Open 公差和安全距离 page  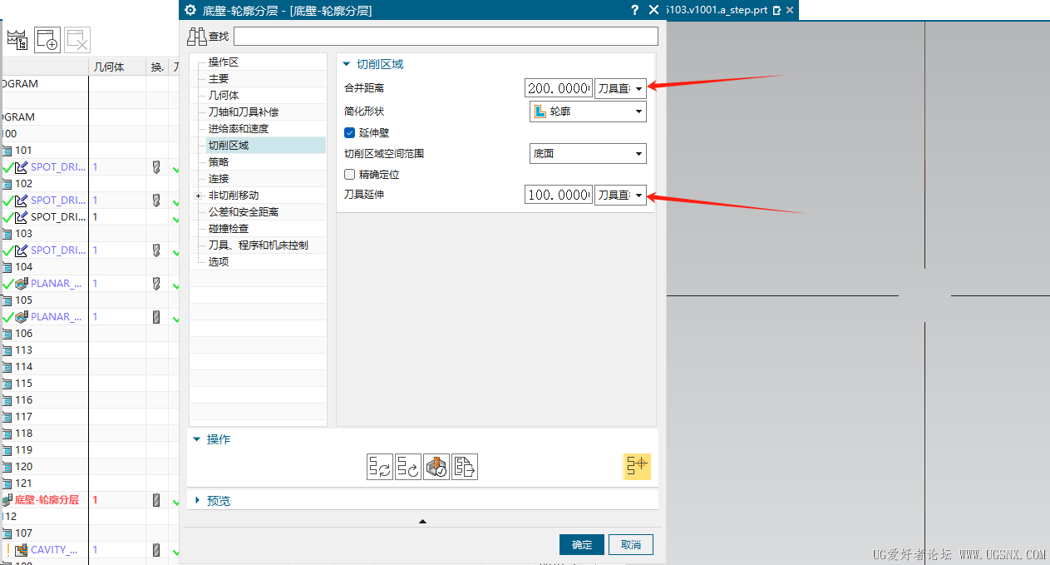(x=244, y=212)
